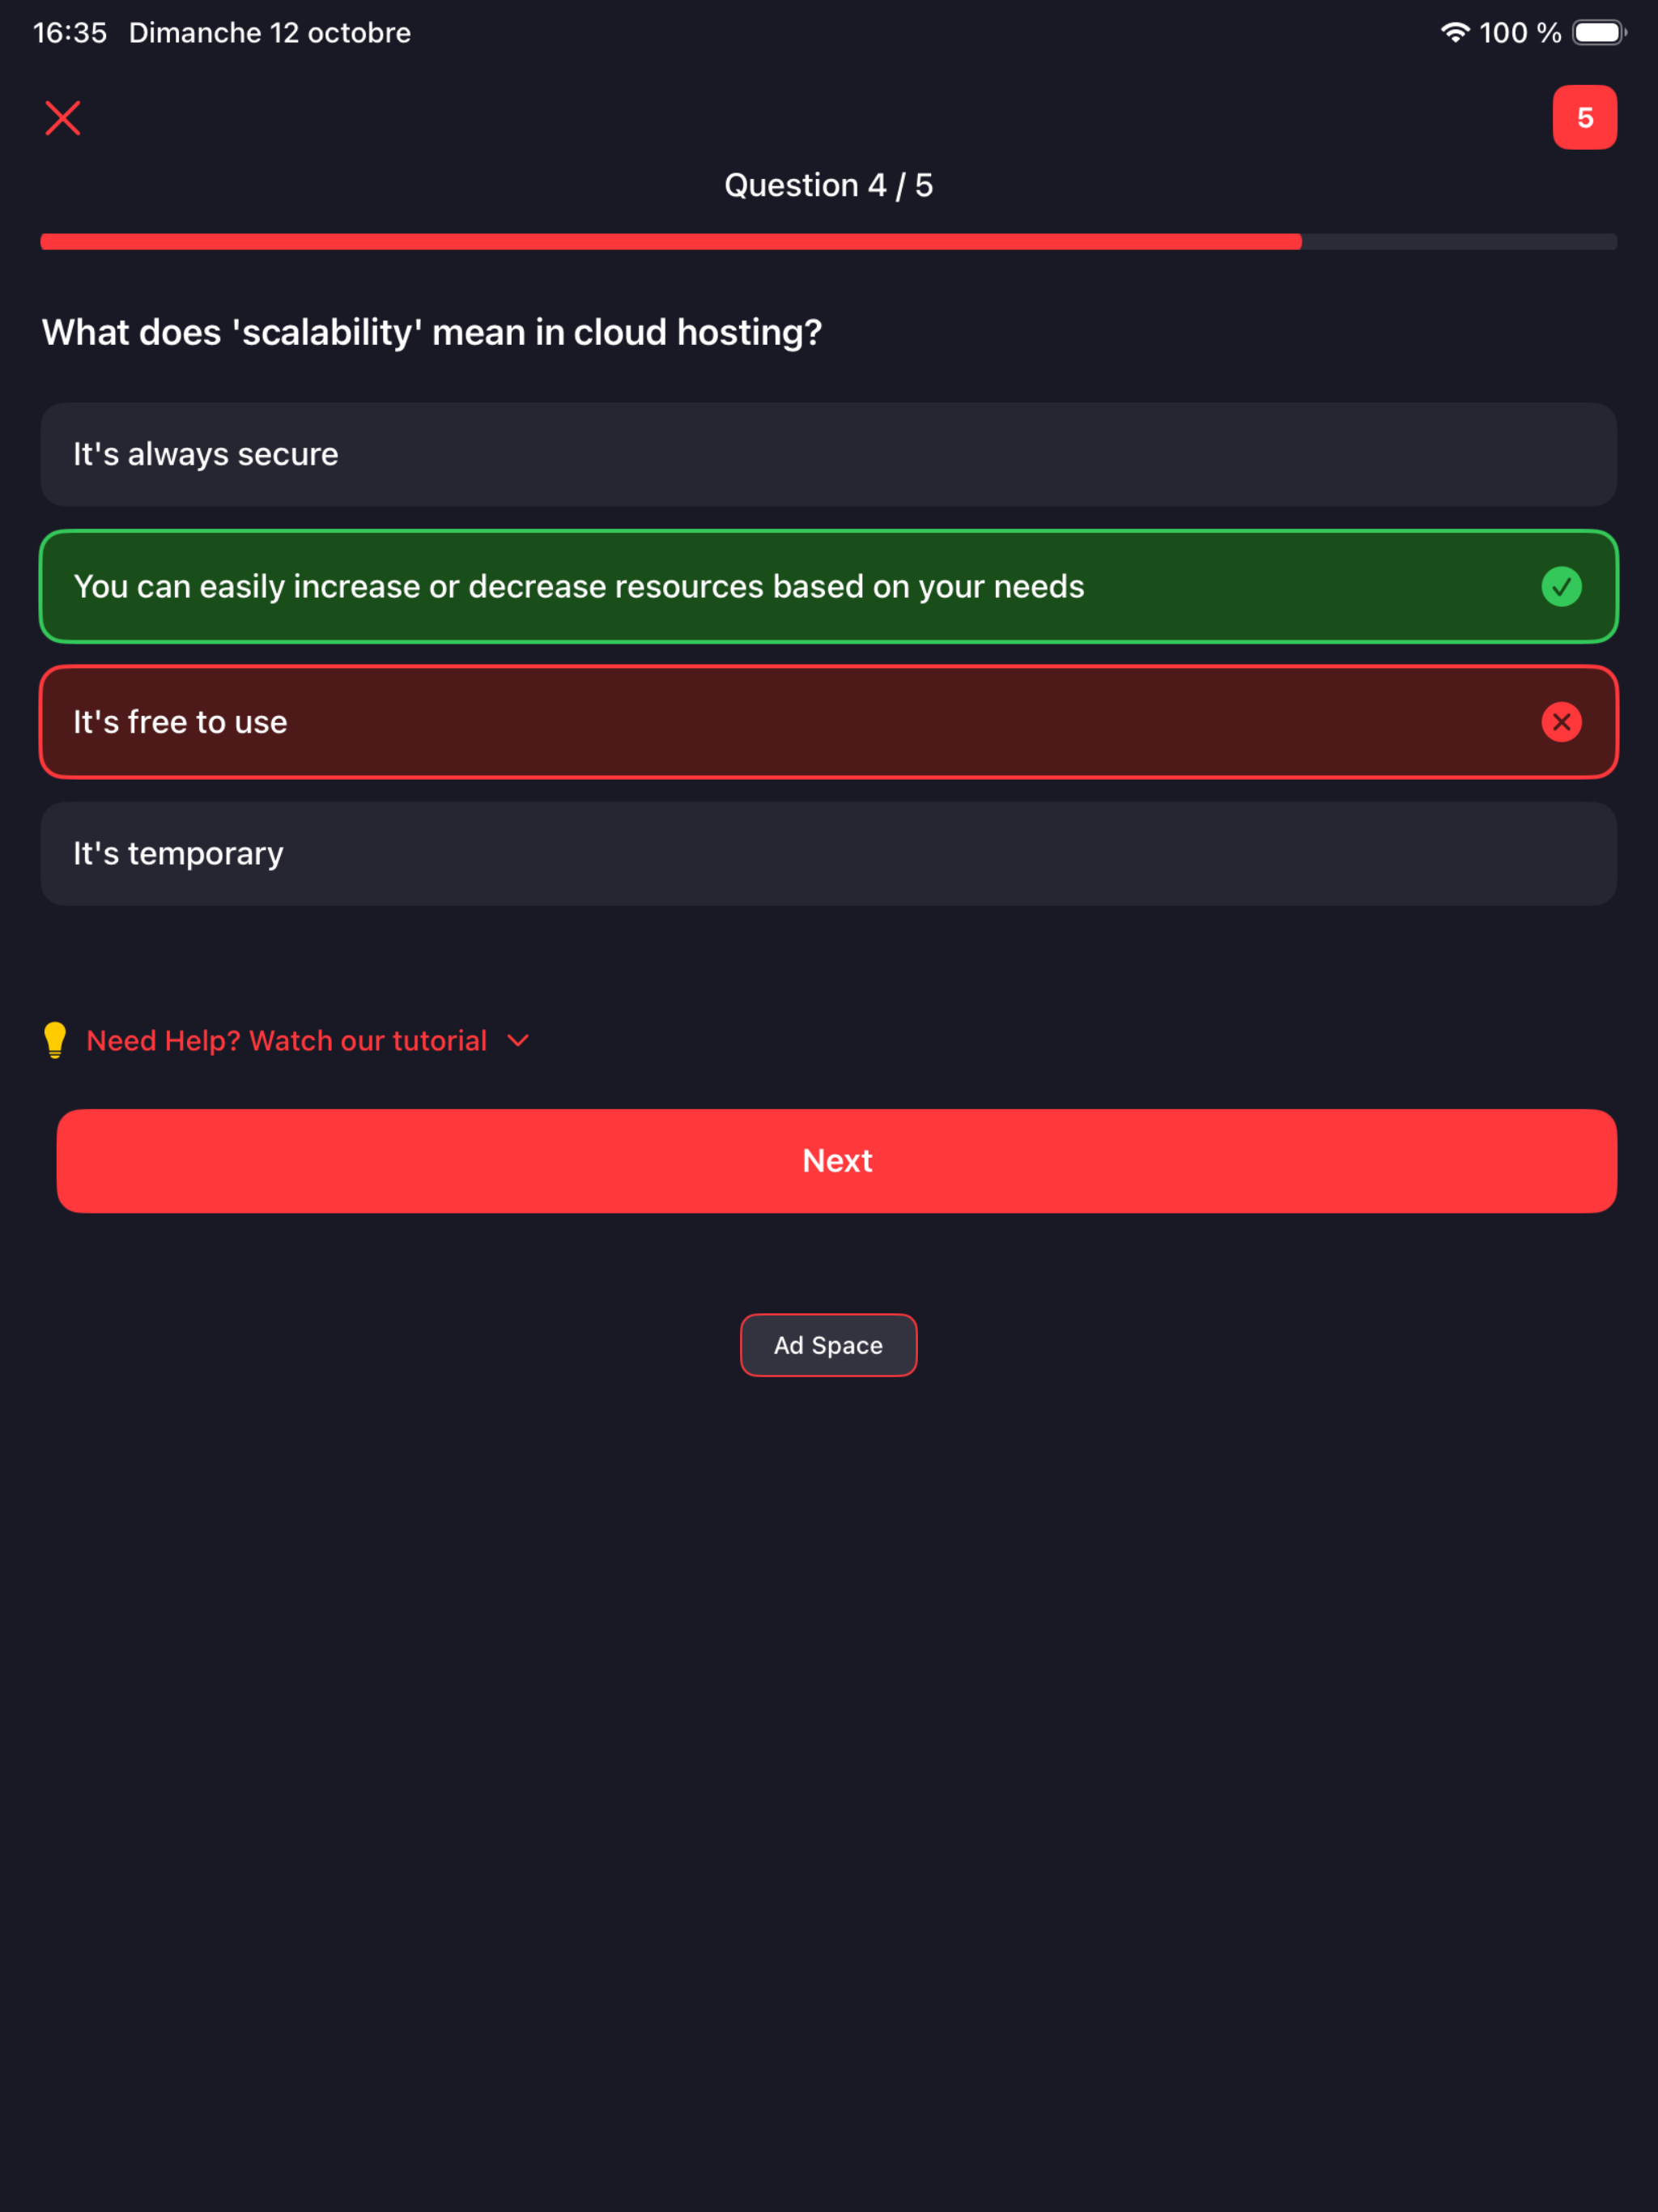
Task: Tap the scalability question text
Action: pos(432,333)
